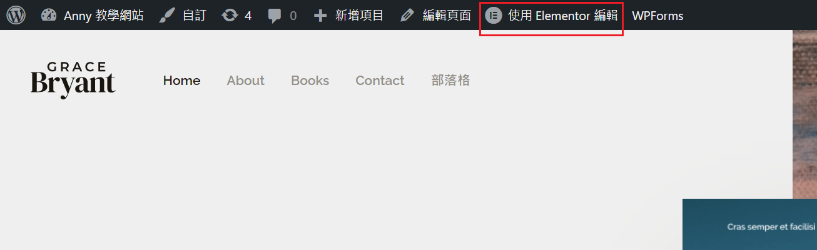The height and width of the screenshot is (250, 817).
Task: Open comments via the speech bubble icon
Action: (x=275, y=16)
